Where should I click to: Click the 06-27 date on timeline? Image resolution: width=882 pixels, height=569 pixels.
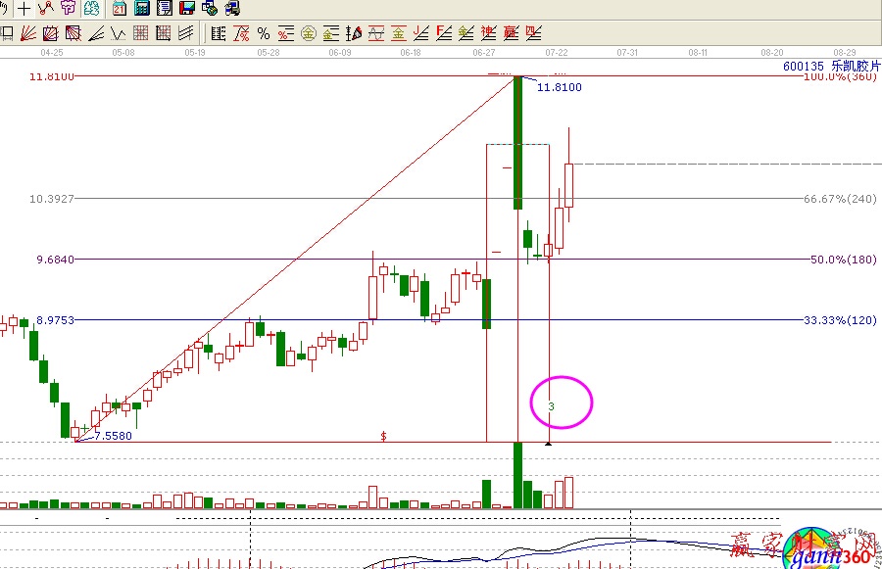tap(483, 51)
